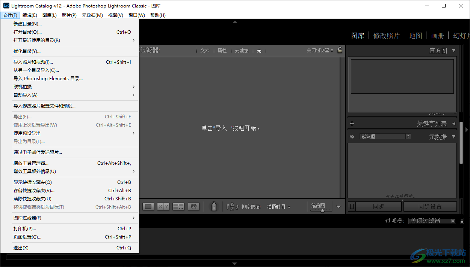Collapse the 直方图 panel
This screenshot has width=470, height=267.
point(453,50)
